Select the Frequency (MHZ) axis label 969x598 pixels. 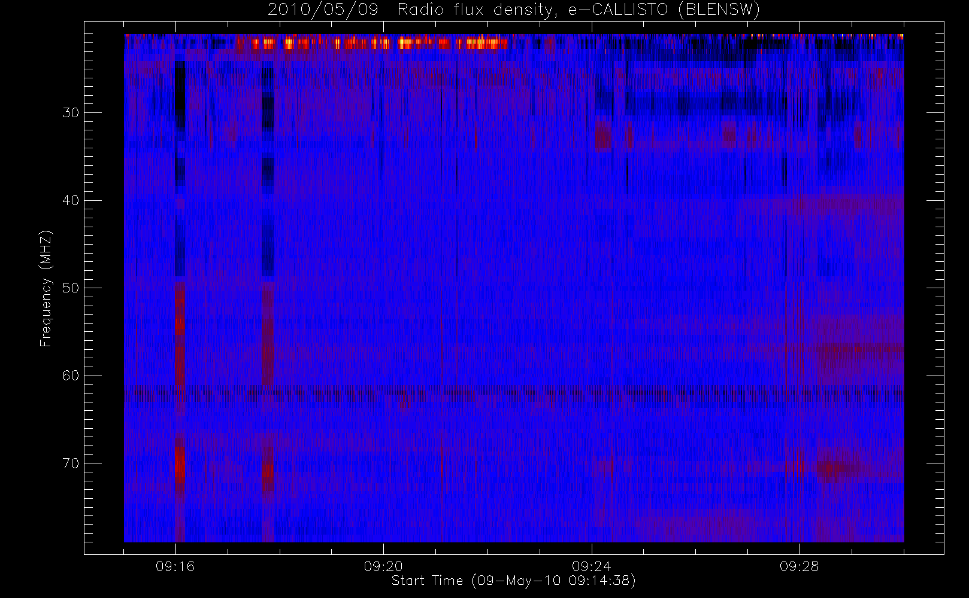46,288
